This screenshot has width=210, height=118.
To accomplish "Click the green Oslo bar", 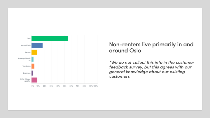I will pyautogui.click(x=50, y=38).
